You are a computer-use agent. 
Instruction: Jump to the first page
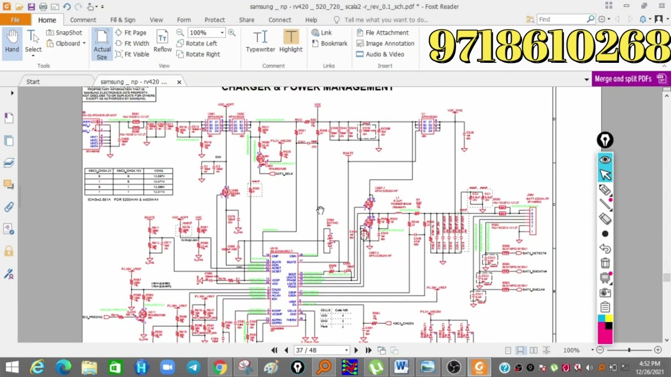[x=274, y=350]
